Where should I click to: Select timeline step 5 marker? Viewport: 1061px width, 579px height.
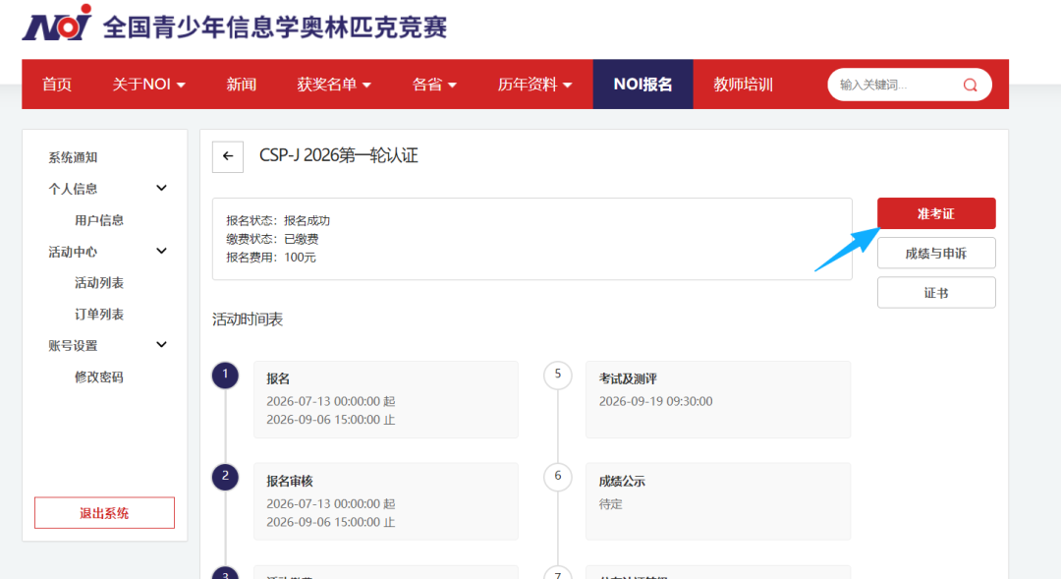pos(558,375)
